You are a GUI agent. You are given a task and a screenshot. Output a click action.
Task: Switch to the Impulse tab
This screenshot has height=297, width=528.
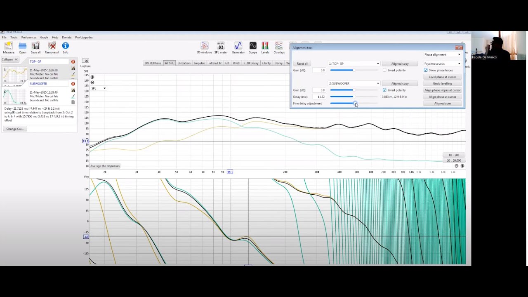pyautogui.click(x=200, y=63)
